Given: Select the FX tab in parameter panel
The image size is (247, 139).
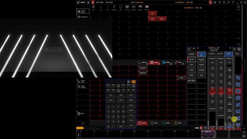Looking at the screenshot, I should [x=201, y=54].
